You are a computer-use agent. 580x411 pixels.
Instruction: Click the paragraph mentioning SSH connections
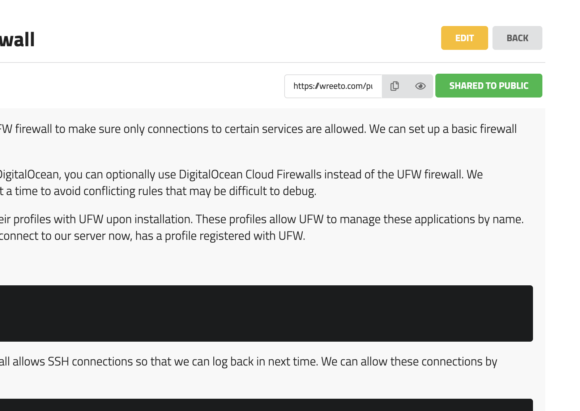tap(248, 362)
